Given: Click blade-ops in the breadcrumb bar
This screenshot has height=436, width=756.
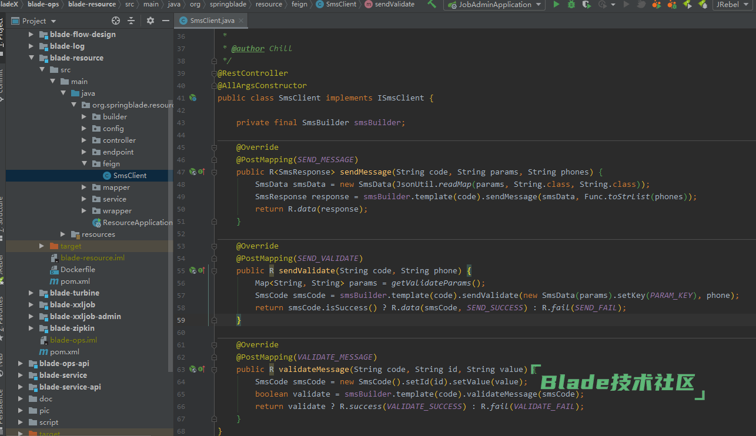Looking at the screenshot, I should pyautogui.click(x=44, y=4).
